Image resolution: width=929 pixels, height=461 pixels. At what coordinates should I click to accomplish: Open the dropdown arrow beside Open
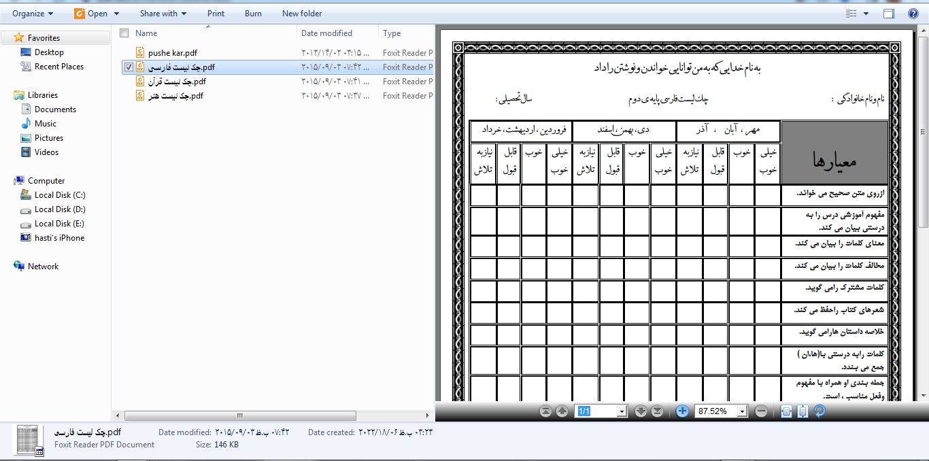click(116, 14)
